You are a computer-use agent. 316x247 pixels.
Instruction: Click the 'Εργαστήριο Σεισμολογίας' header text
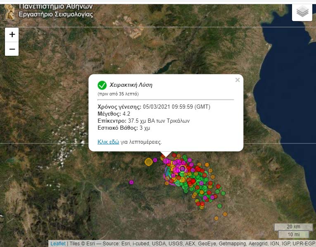56,14
